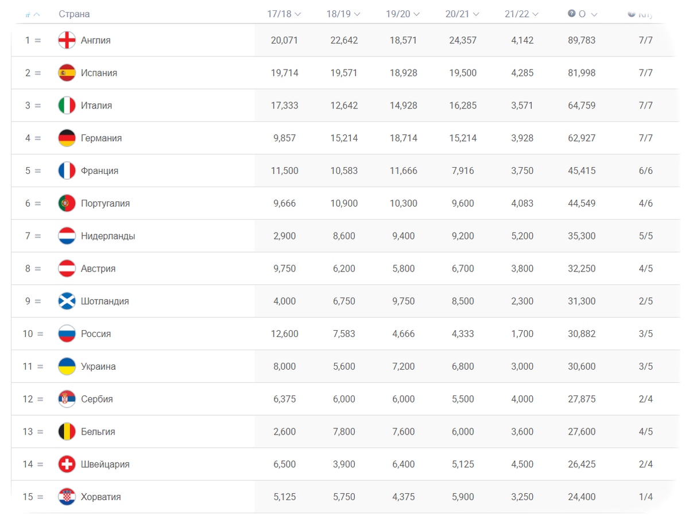This screenshot has height=523, width=689.
Task: Open the Россия country link
Action: click(x=96, y=334)
